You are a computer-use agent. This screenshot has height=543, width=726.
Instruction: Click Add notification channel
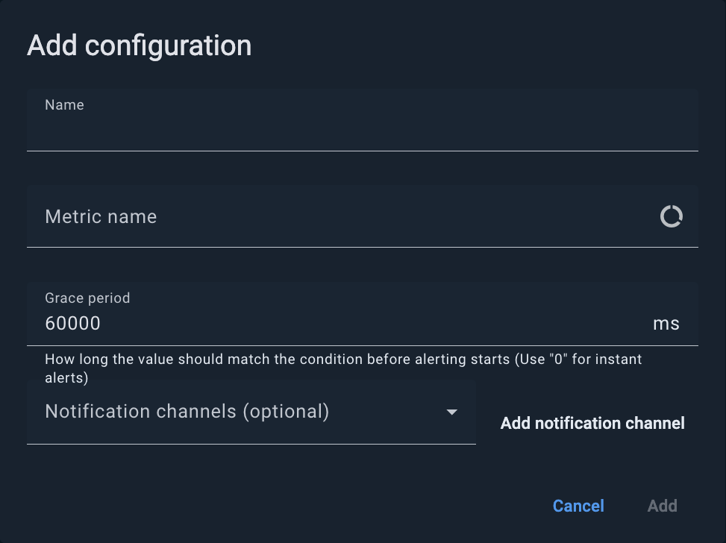pyautogui.click(x=592, y=423)
